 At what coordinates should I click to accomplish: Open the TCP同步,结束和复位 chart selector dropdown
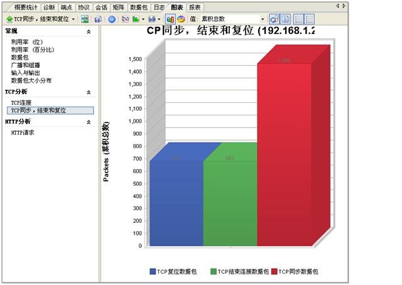[40, 19]
